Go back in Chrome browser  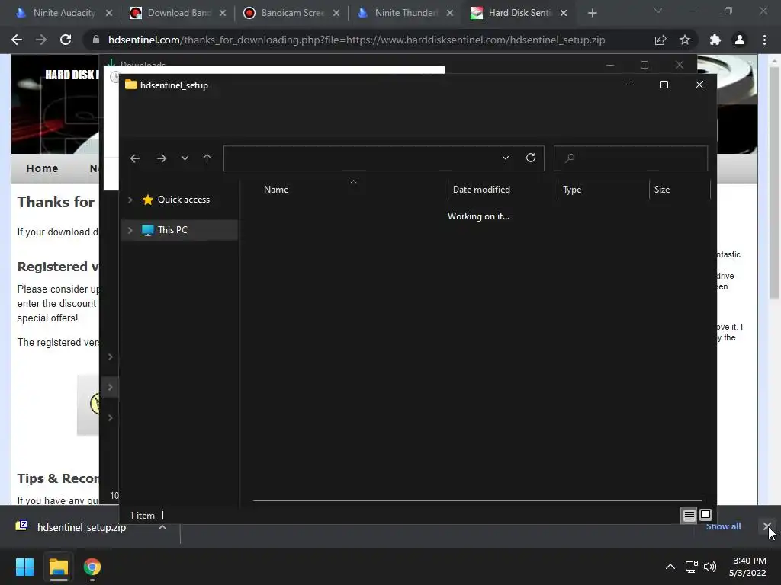[x=17, y=40]
